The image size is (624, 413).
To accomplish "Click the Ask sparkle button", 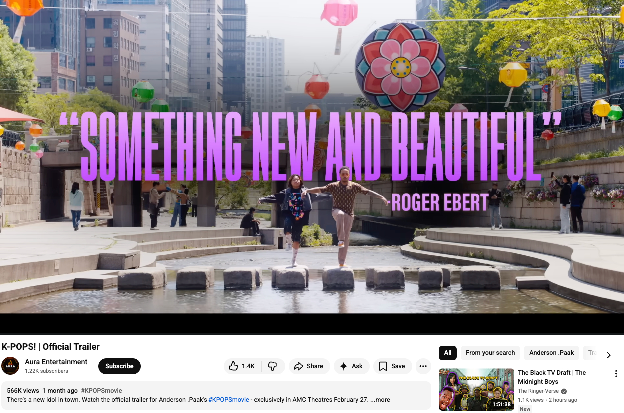I will 351,366.
